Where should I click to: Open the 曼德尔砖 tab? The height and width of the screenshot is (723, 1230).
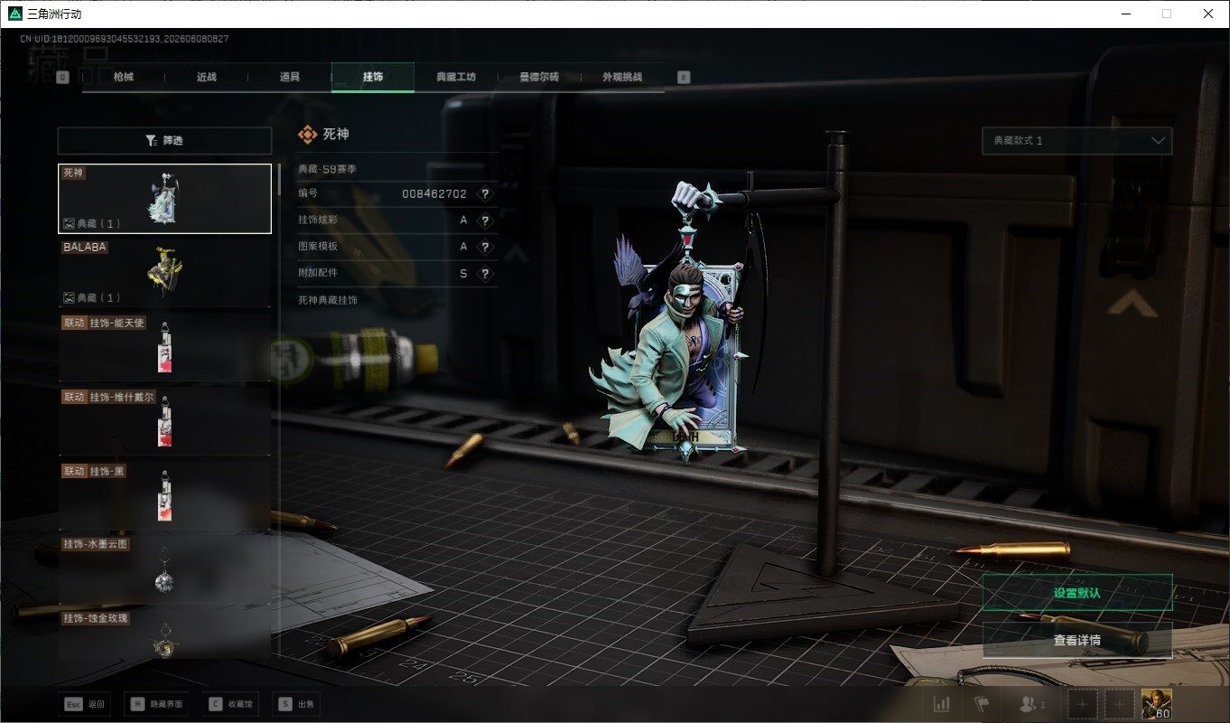click(539, 78)
